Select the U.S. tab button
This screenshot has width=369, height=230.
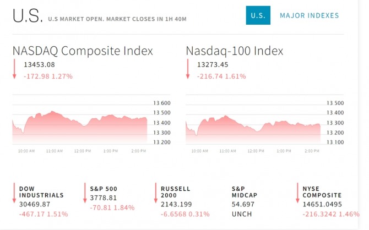click(x=257, y=15)
